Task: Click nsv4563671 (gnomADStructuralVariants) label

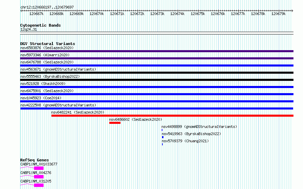Action: point(58,69)
